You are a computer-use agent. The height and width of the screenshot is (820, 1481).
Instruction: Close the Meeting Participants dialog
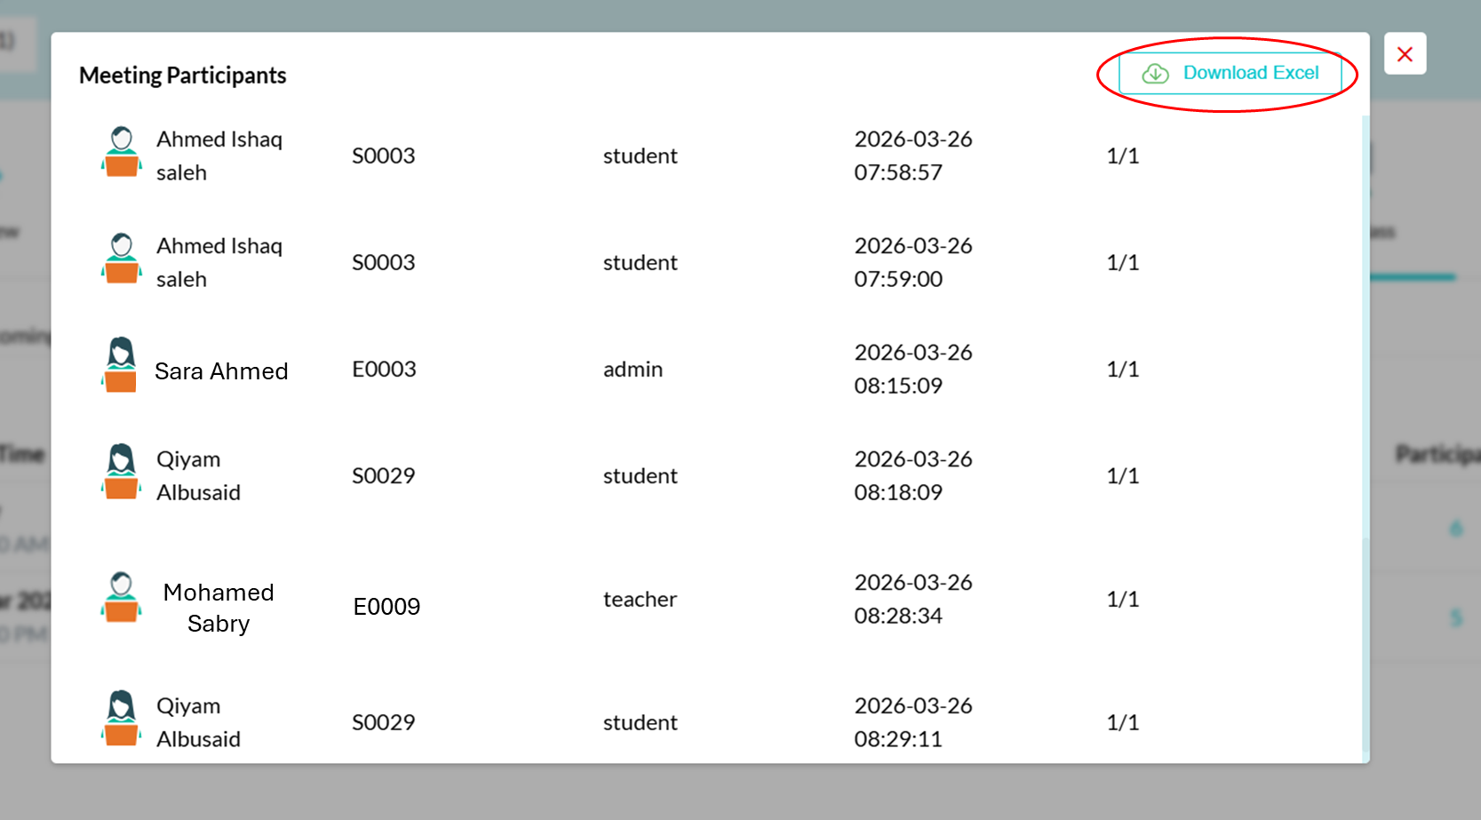coord(1405,54)
